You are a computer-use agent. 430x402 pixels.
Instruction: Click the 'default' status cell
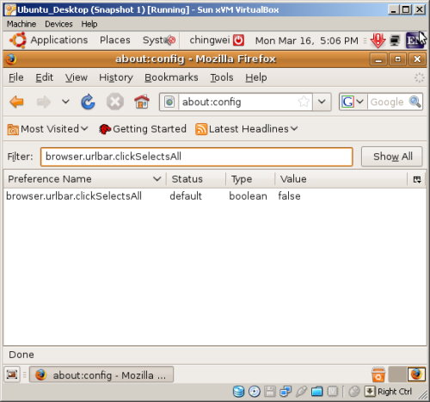point(186,196)
